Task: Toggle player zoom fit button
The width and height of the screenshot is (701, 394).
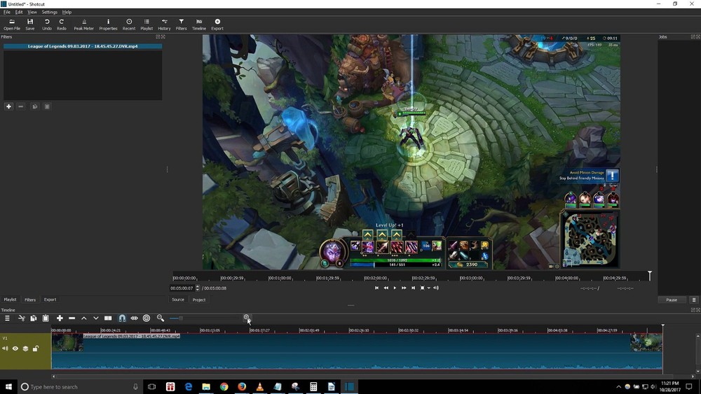Action: coord(422,288)
